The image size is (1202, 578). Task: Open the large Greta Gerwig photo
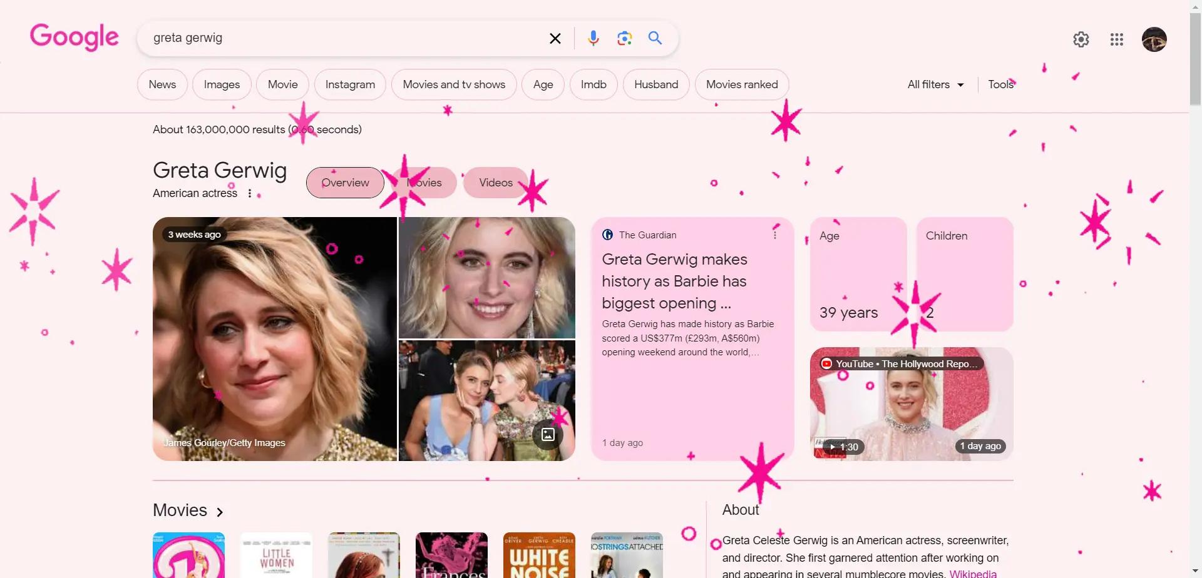coord(275,339)
